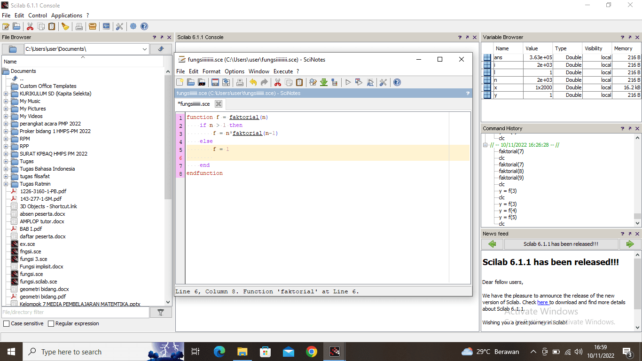The height and width of the screenshot is (361, 642).
Task: Click the Command History vertical scrollbar
Action: click(x=637, y=217)
